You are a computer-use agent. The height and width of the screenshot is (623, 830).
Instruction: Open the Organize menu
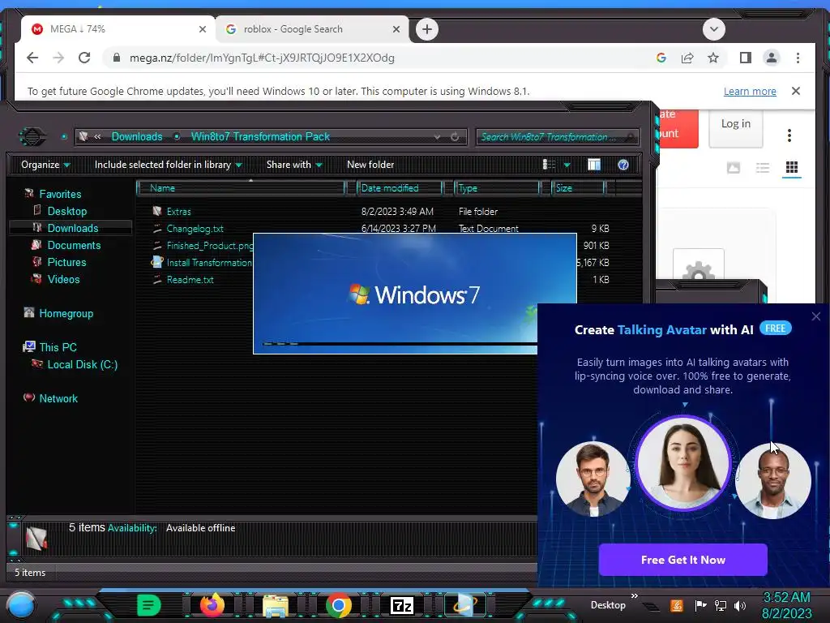45,165
